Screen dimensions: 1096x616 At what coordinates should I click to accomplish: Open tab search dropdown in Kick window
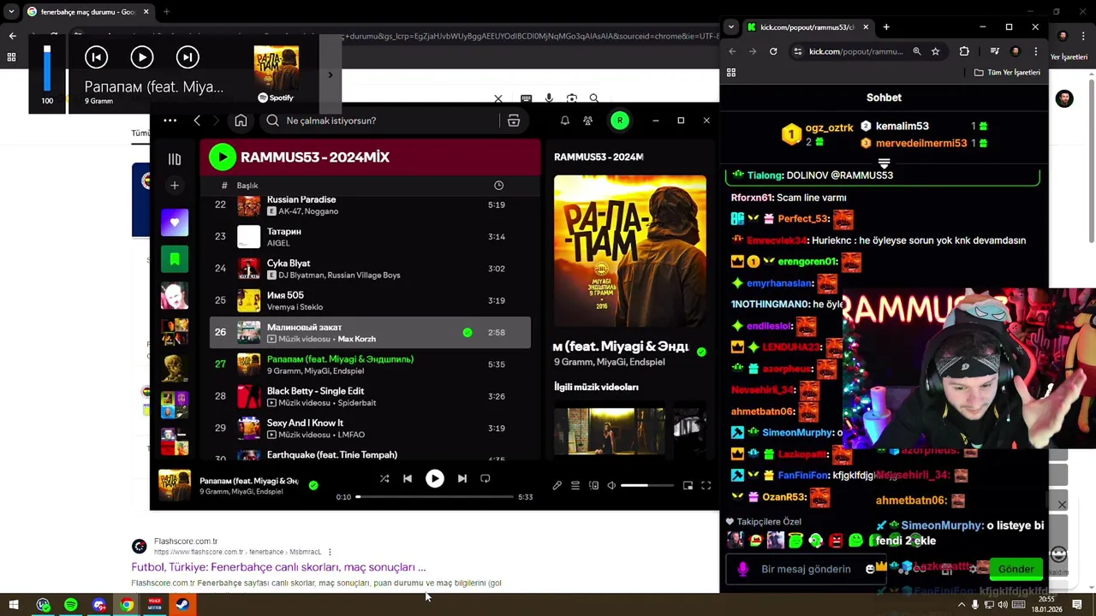730,27
